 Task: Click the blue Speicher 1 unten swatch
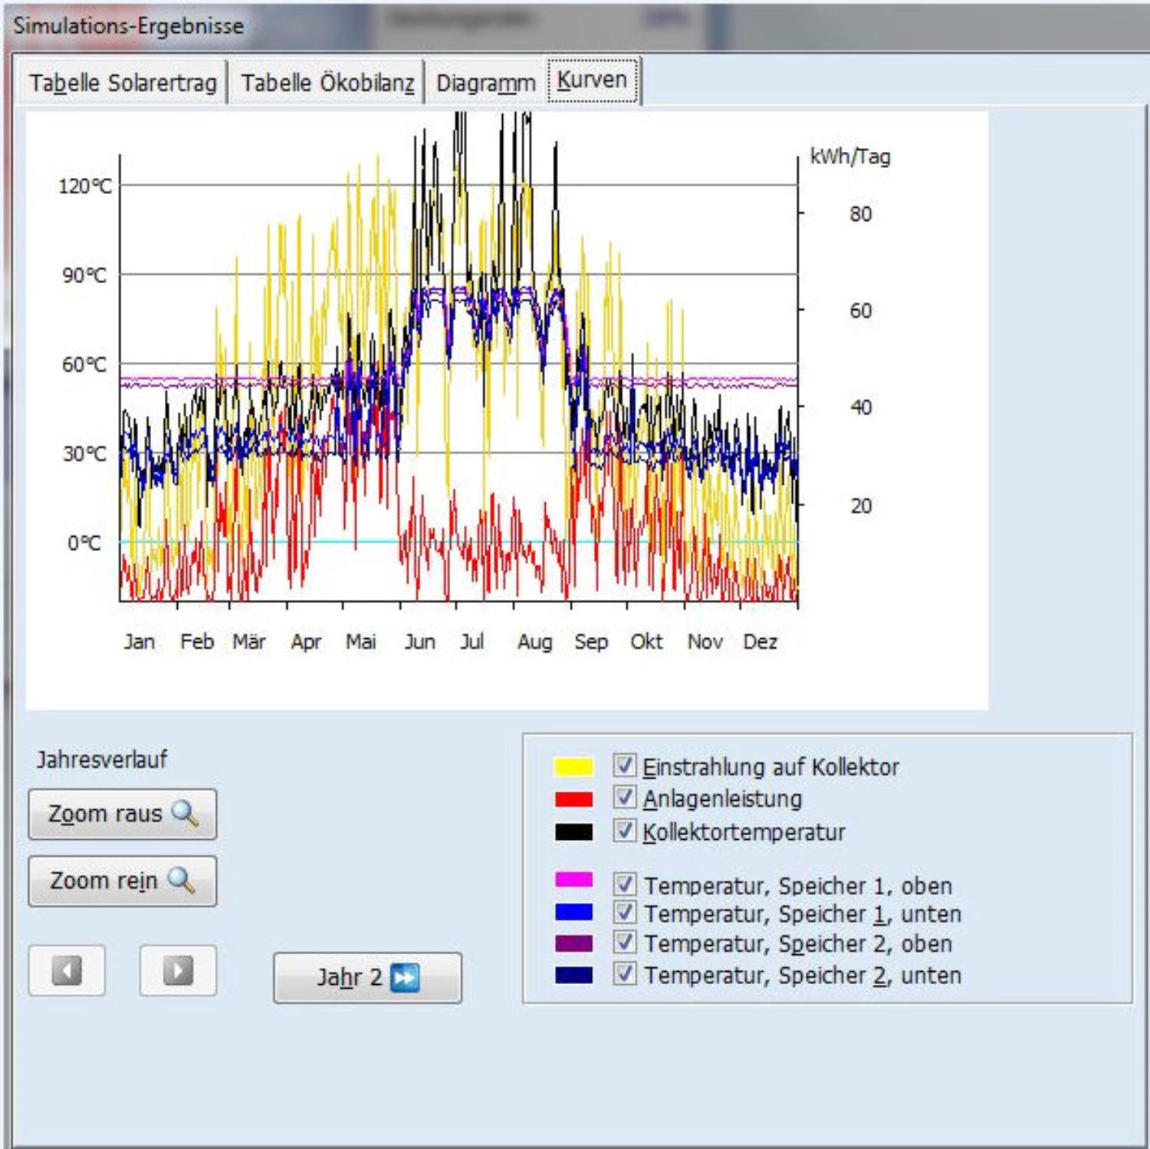tap(573, 911)
